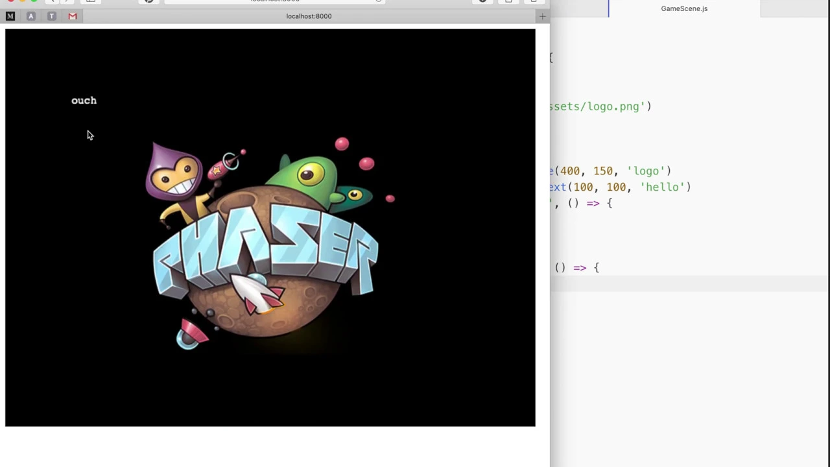Screen dimensions: 830x467
Task: Add a new browser tab
Action: (542, 16)
